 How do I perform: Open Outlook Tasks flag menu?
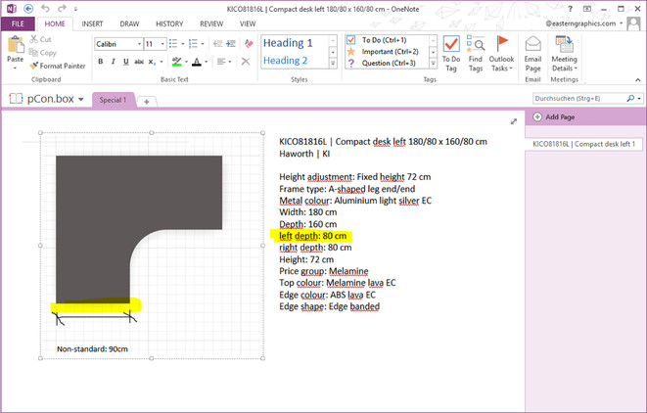click(501, 54)
